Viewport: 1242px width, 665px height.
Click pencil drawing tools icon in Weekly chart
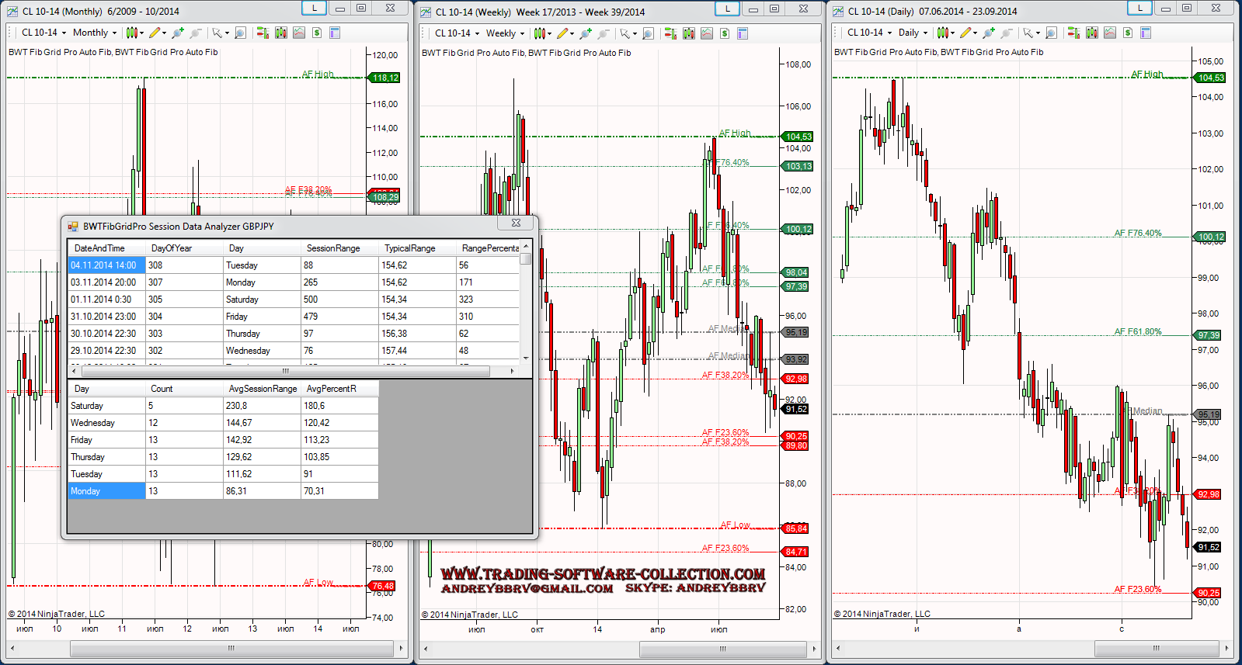pyautogui.click(x=562, y=33)
